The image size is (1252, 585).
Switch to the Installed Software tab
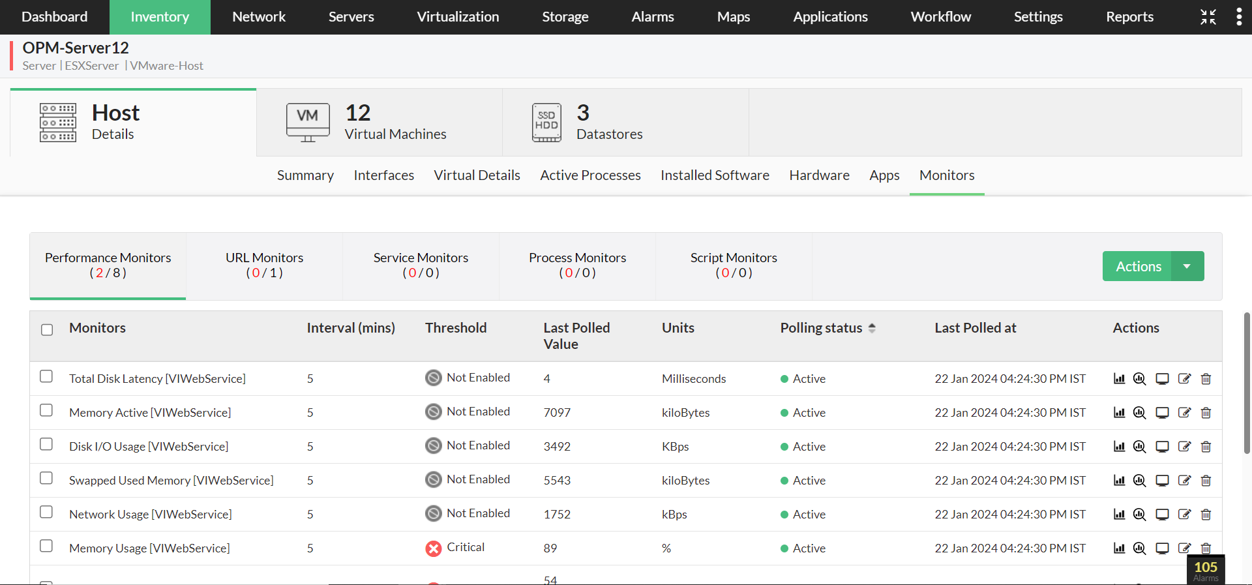click(715, 175)
